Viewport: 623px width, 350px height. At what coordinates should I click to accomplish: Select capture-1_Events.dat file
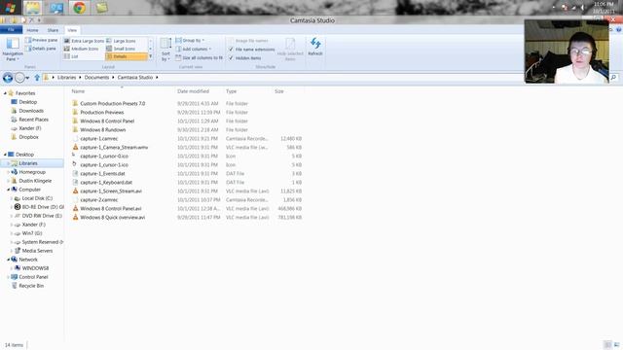pyautogui.click(x=102, y=173)
